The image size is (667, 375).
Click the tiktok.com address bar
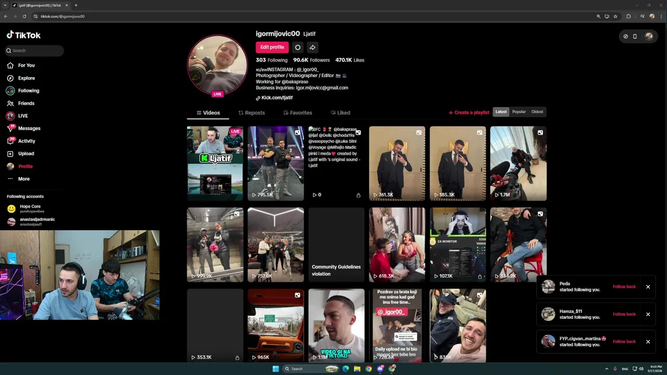(313, 16)
